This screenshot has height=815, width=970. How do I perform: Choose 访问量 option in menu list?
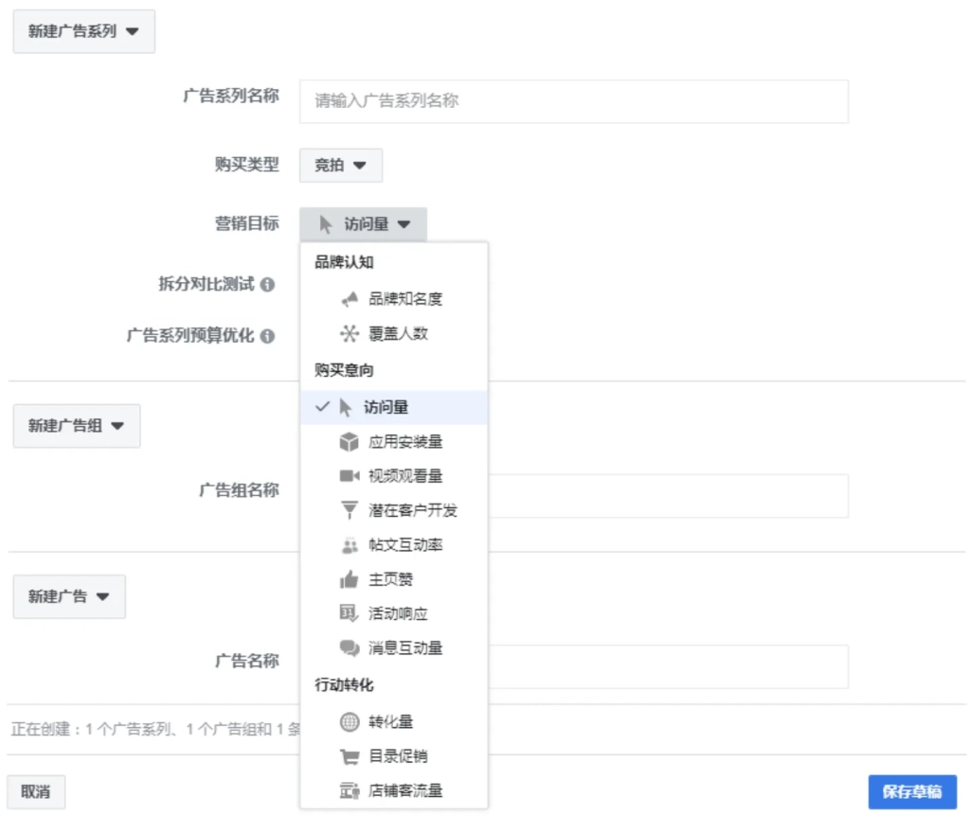point(393,407)
